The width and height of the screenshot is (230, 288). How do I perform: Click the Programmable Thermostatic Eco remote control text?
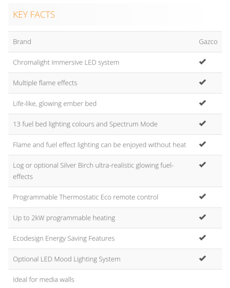[x=85, y=197]
